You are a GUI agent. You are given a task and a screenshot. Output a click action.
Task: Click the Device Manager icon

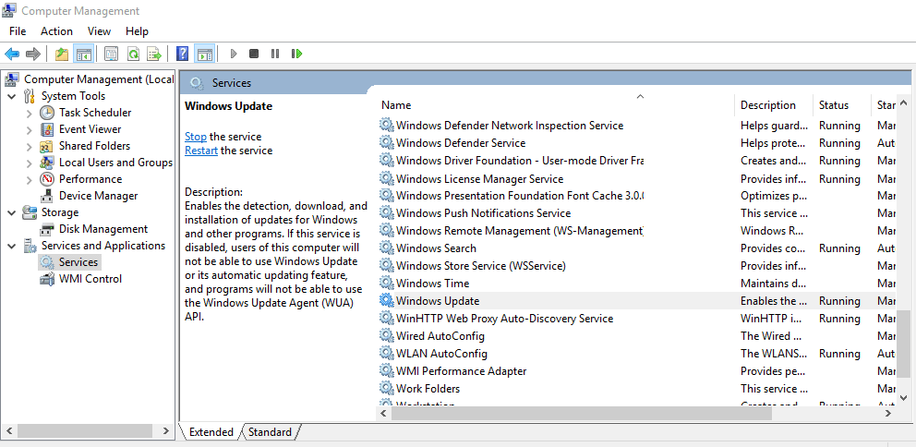pos(47,196)
